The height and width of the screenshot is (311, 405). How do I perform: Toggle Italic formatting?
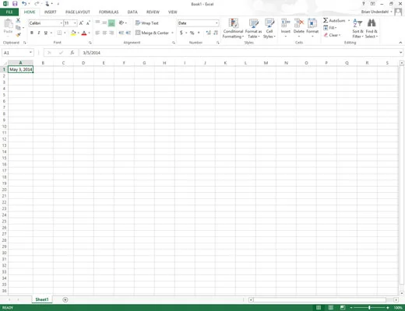pyautogui.click(x=39, y=33)
